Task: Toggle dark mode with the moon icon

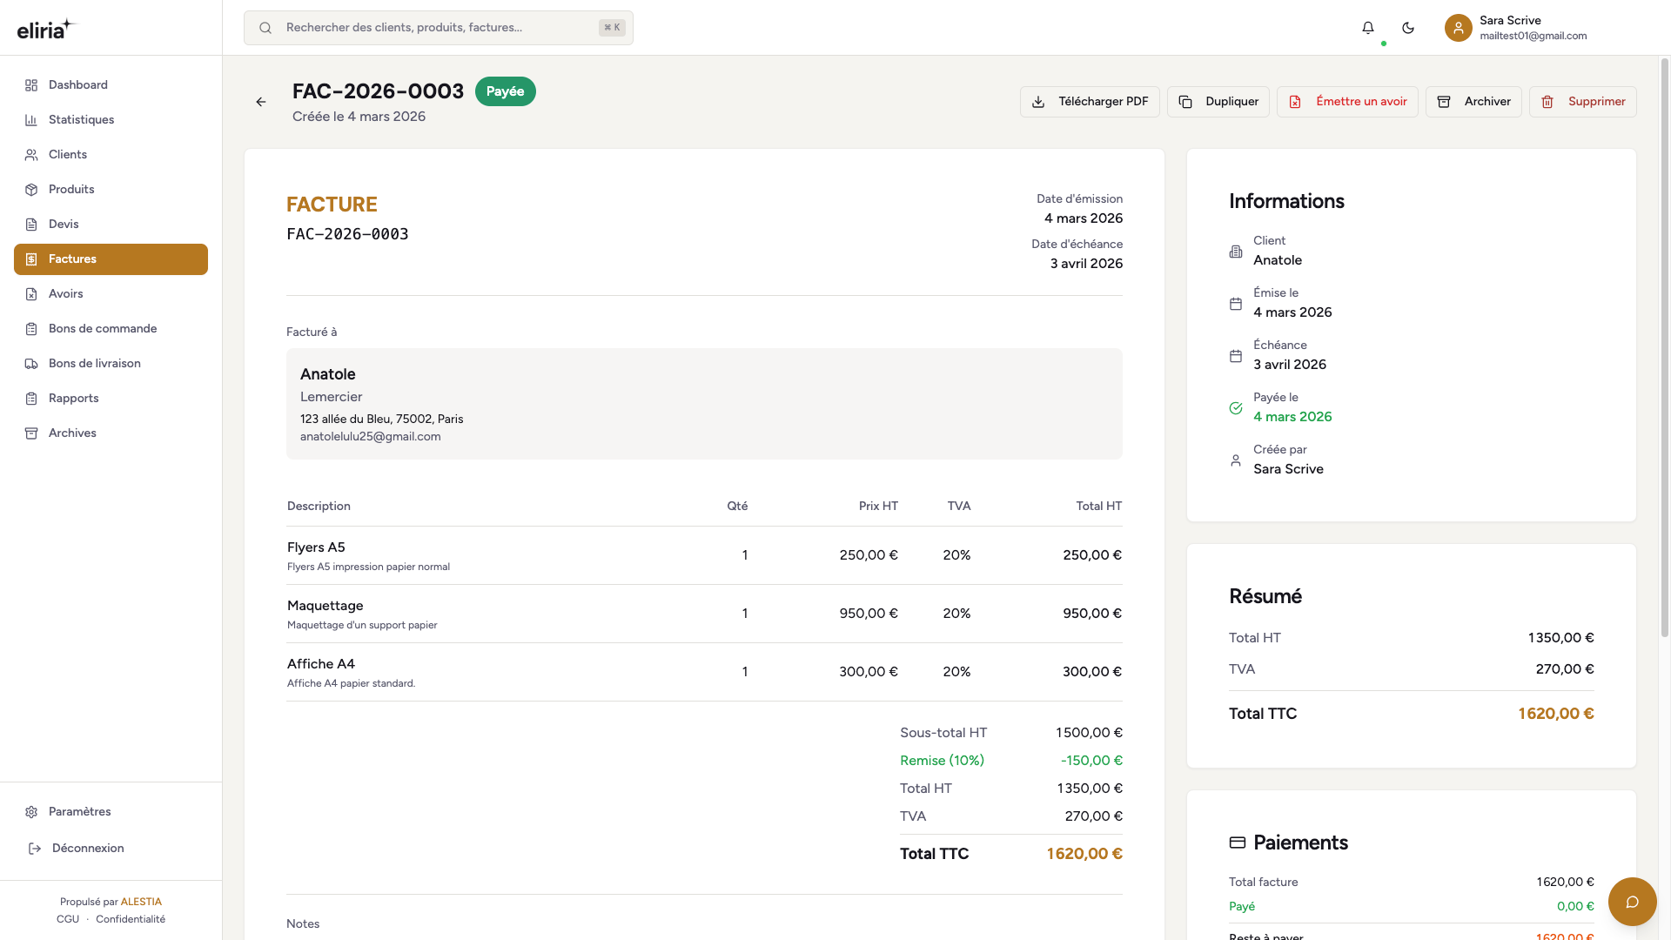Action: tap(1408, 28)
